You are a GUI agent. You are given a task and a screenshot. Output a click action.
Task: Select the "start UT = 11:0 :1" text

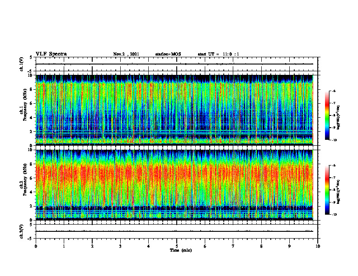pyautogui.click(x=218, y=54)
